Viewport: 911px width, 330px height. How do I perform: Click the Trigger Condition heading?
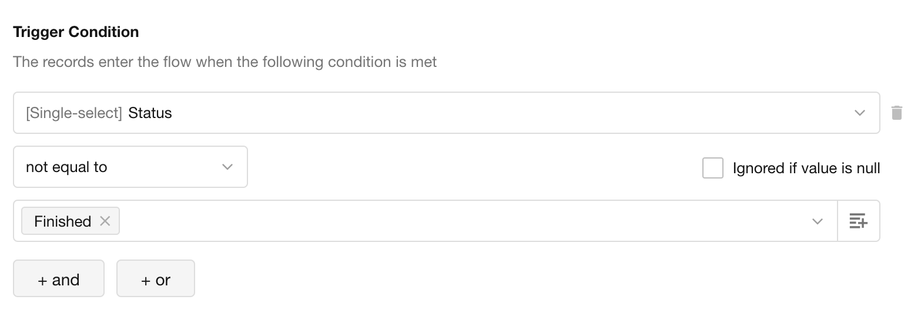[x=76, y=32]
